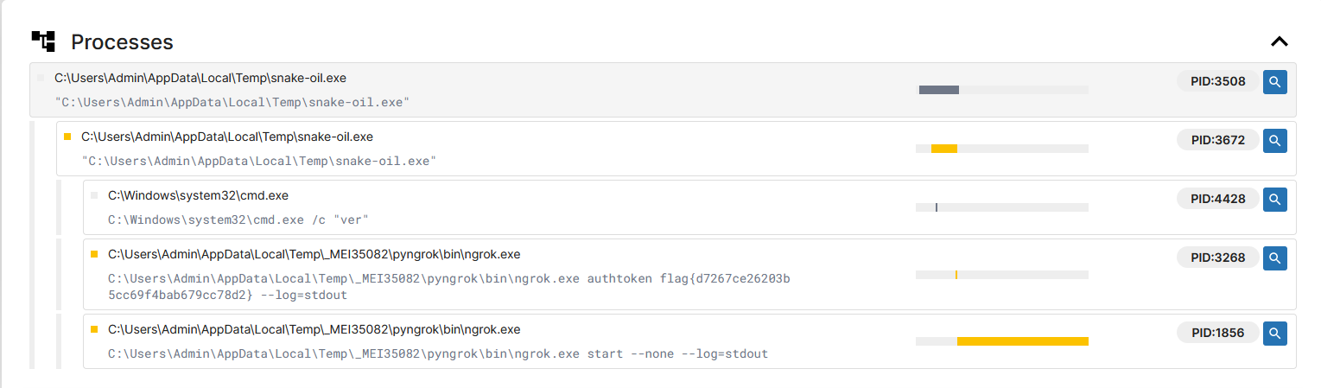Viewport: 1321px width, 388px height.
Task: Click the PID:4428 label
Action: click(x=1217, y=199)
